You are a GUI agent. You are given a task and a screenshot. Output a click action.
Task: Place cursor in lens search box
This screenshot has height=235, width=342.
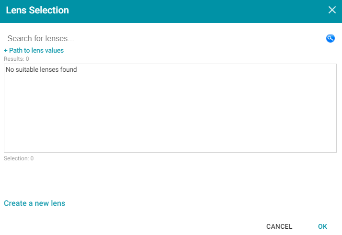[x=164, y=38]
